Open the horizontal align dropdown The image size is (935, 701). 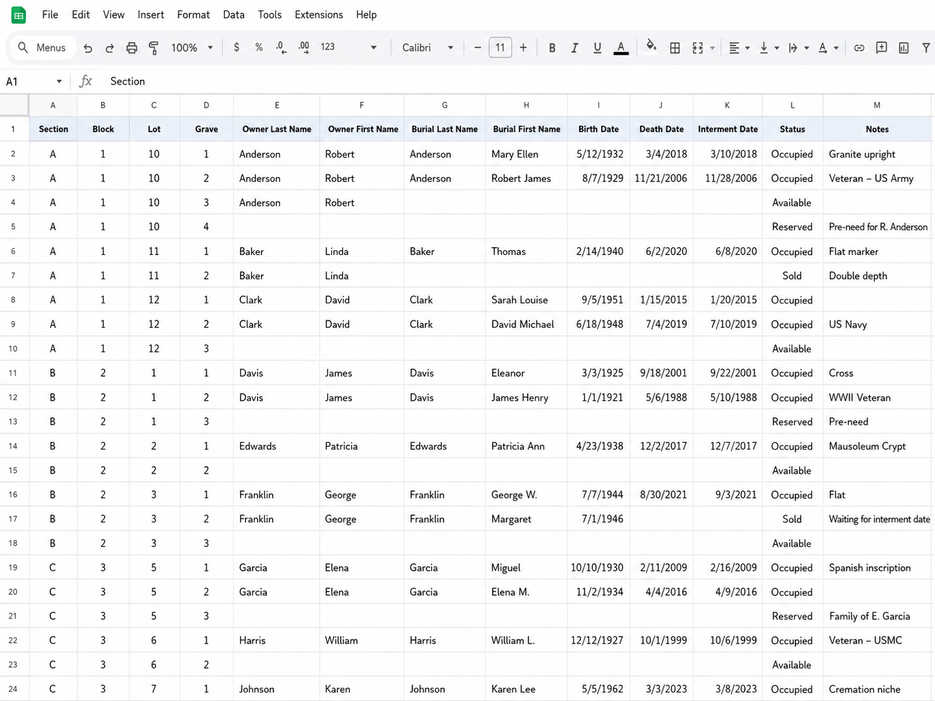(739, 48)
